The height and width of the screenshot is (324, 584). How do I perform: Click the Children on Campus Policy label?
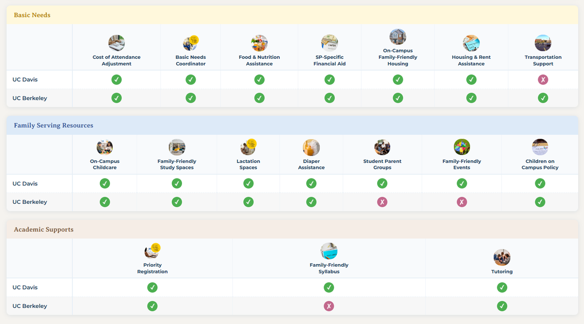click(540, 164)
